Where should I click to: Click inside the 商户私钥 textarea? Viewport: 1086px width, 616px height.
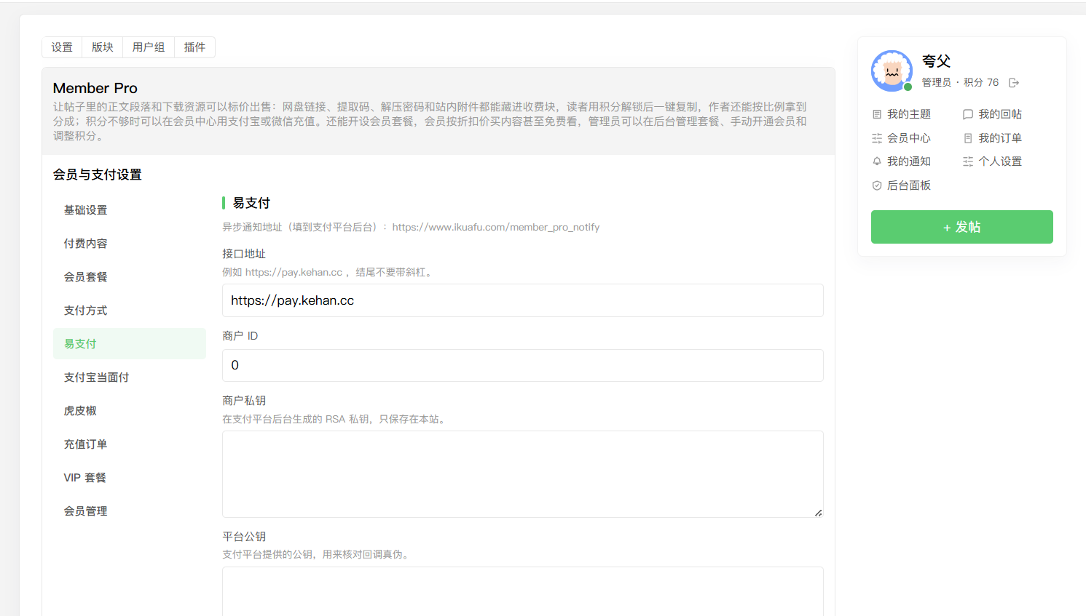[522, 474]
